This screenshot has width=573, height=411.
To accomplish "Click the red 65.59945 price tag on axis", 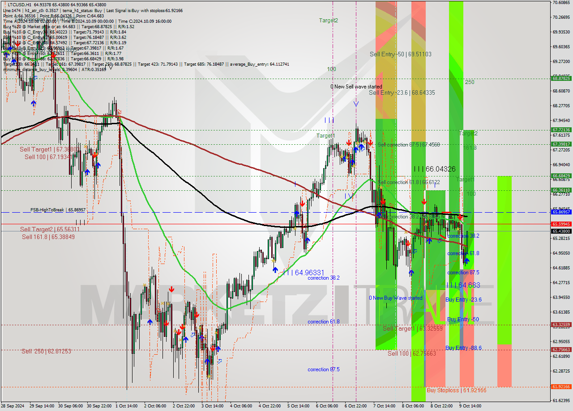I will point(561,224).
